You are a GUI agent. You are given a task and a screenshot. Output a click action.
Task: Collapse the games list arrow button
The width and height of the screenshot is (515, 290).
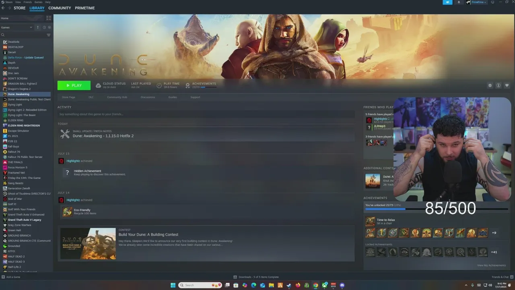(38, 27)
